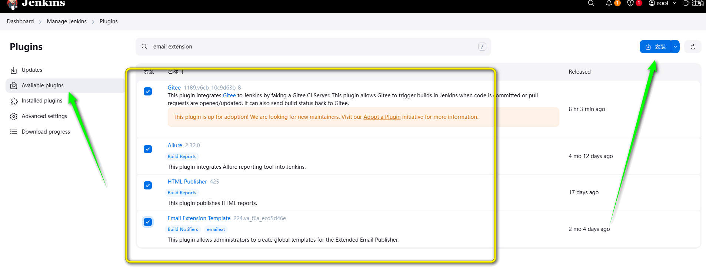Uncheck the Allure plugin checkbox
This screenshot has height=279, width=706.
pos(148,149)
